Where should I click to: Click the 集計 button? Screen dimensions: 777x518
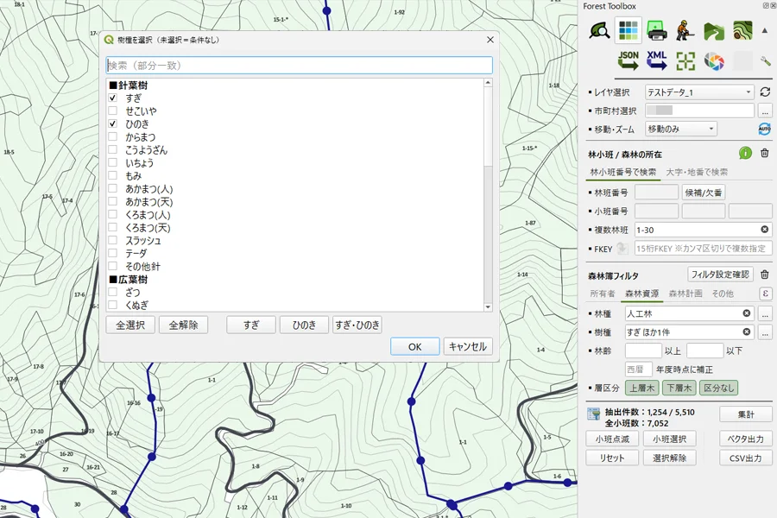click(746, 414)
